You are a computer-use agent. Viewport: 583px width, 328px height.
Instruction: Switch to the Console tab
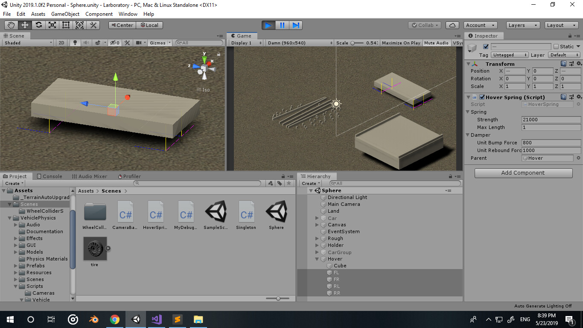[x=50, y=176]
